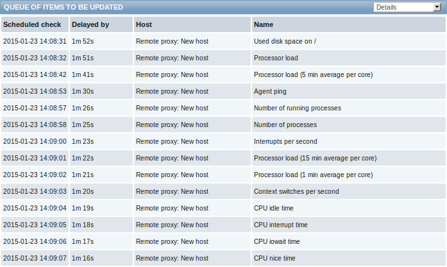Click the 'Agent ping' item name

point(270,92)
